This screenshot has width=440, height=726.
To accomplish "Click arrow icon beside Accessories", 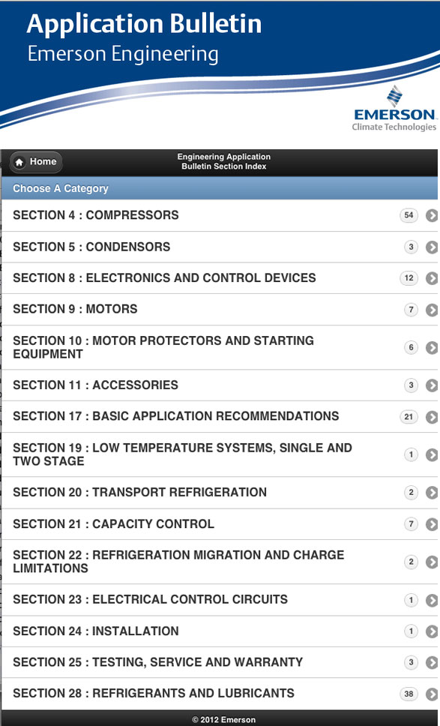I will [x=433, y=385].
